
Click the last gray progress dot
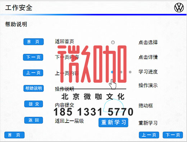tap(130, 72)
